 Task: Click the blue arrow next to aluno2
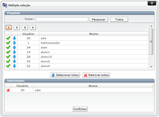(x=14, y=61)
